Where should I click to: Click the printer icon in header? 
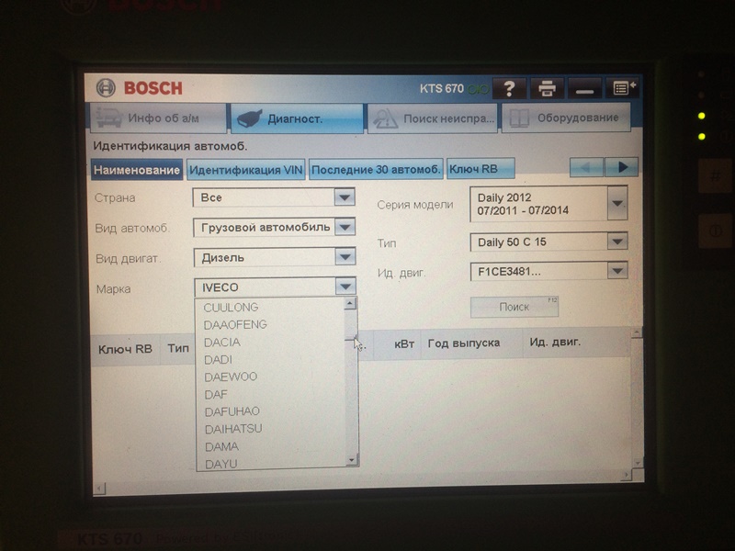point(547,88)
